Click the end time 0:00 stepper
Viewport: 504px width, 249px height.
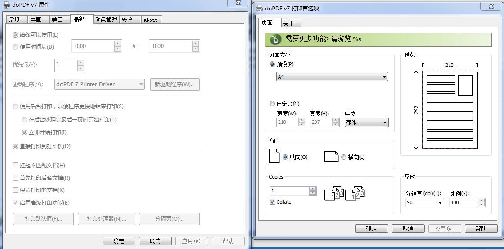click(195, 46)
